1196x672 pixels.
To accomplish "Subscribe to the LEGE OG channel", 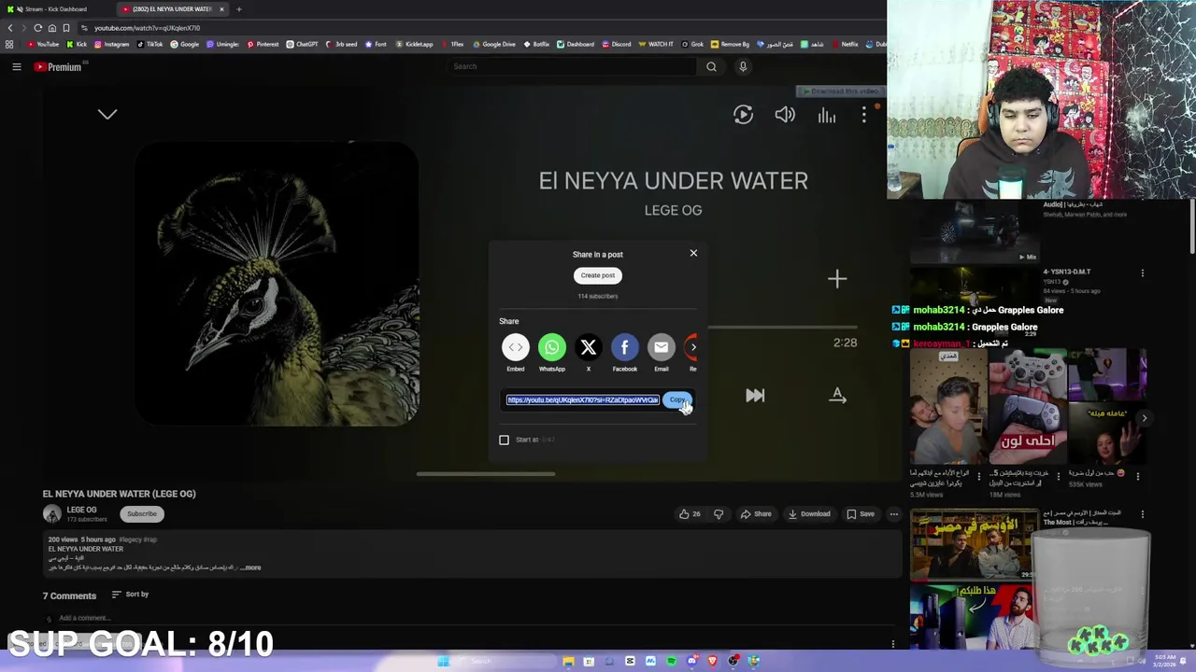I will coord(142,513).
